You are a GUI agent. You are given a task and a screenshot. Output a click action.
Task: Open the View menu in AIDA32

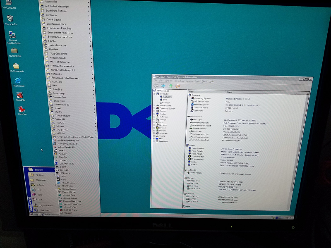point(161,81)
